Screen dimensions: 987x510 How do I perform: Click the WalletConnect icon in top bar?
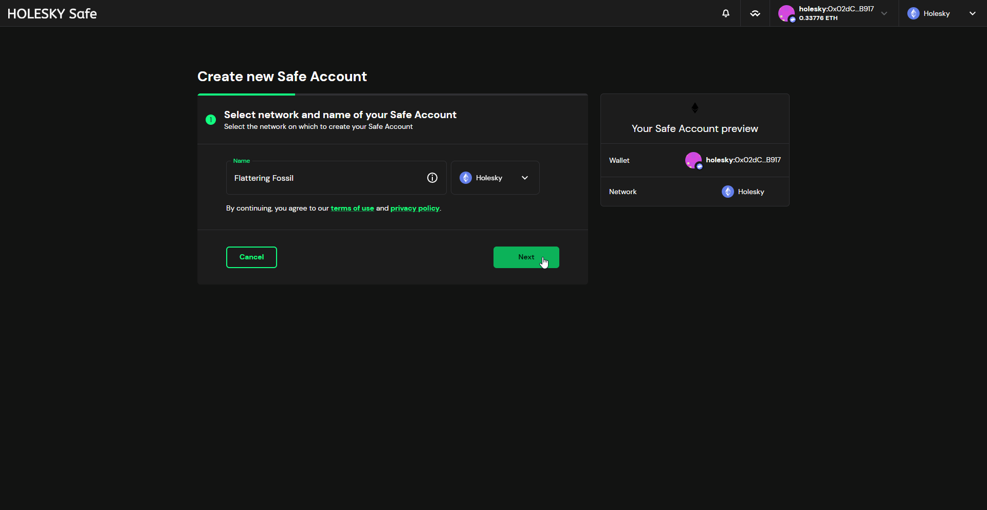click(755, 13)
